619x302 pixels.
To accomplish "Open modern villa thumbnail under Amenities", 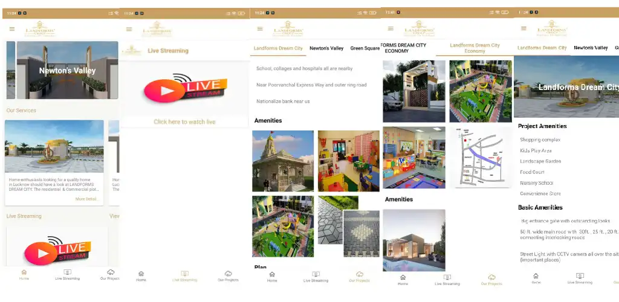I will [414, 240].
